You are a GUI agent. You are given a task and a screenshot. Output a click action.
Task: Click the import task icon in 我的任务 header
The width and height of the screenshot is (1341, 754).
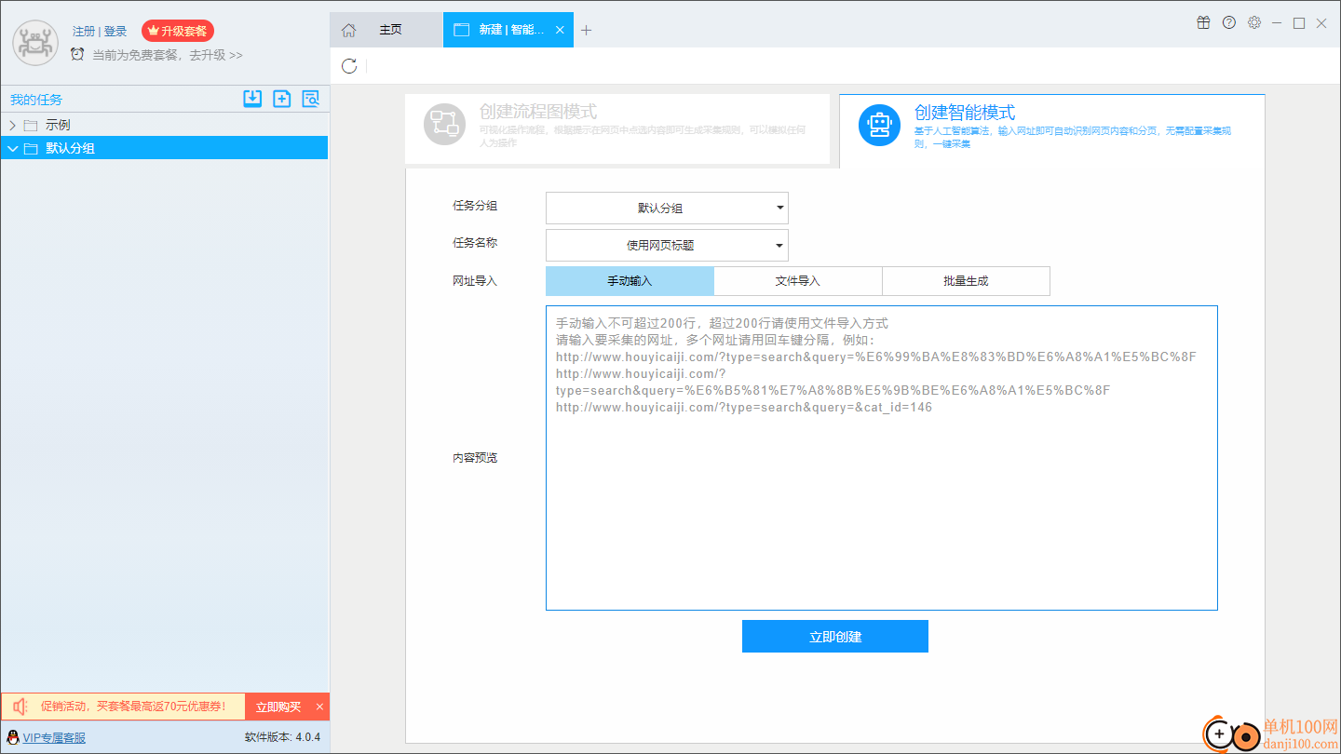click(252, 99)
